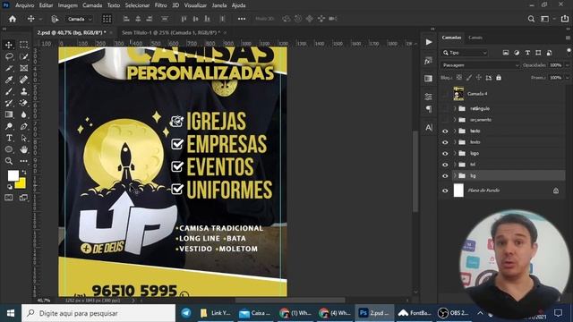Select the Crop tool
Screen dimensions: 573x322
click(x=9, y=68)
